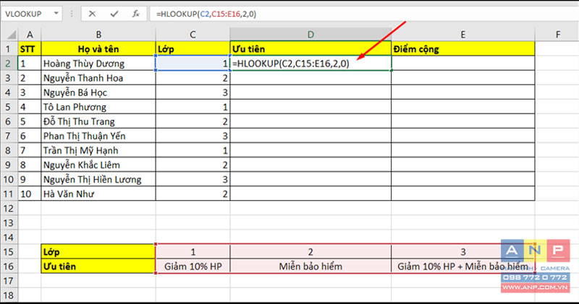
Task: Click the 'Họ và tên' header cell
Action: [x=98, y=48]
